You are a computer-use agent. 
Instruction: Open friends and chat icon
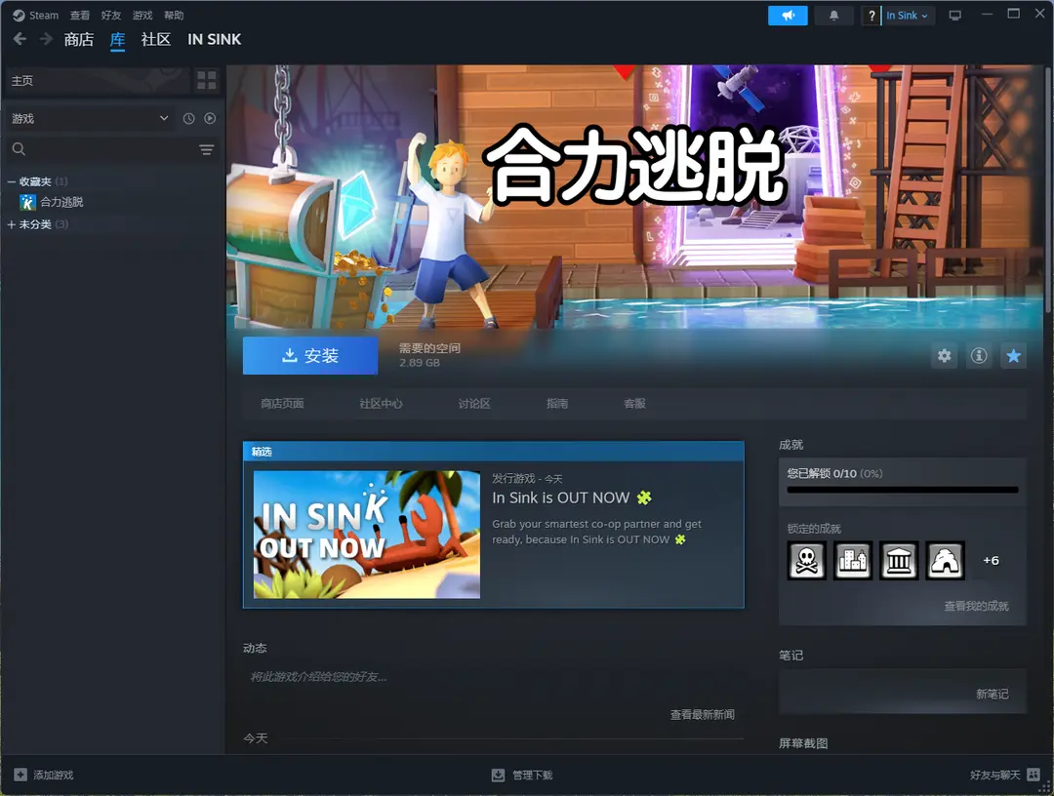(1034, 775)
